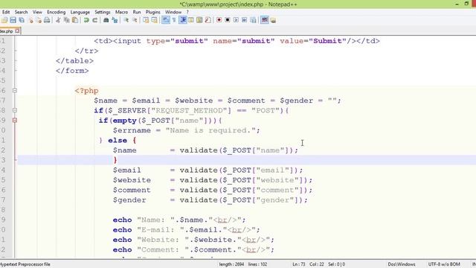The image size is (476, 268).
Task: Stop macro recording with the black square icon
Action: [228, 20]
